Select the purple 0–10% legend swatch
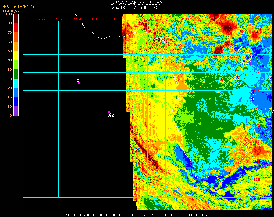 tap(16, 111)
